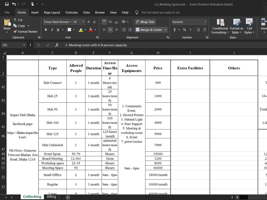267x200 pixels.
Task: Click the Paste clipboard icon
Action: coord(7,22)
